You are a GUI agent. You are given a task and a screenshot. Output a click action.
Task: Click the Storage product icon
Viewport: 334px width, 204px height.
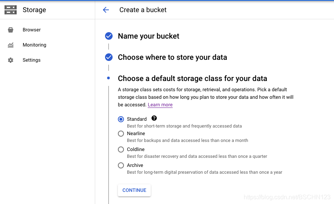click(x=11, y=10)
